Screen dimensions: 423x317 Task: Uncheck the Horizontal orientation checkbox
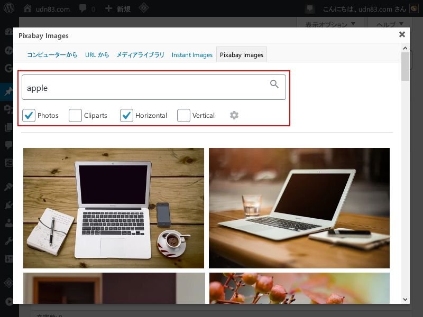(x=126, y=115)
